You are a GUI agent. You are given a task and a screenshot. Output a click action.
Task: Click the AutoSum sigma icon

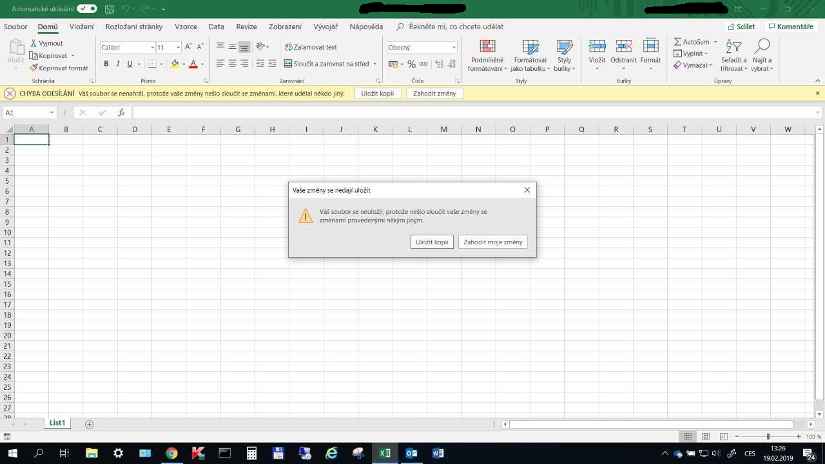pyautogui.click(x=677, y=42)
